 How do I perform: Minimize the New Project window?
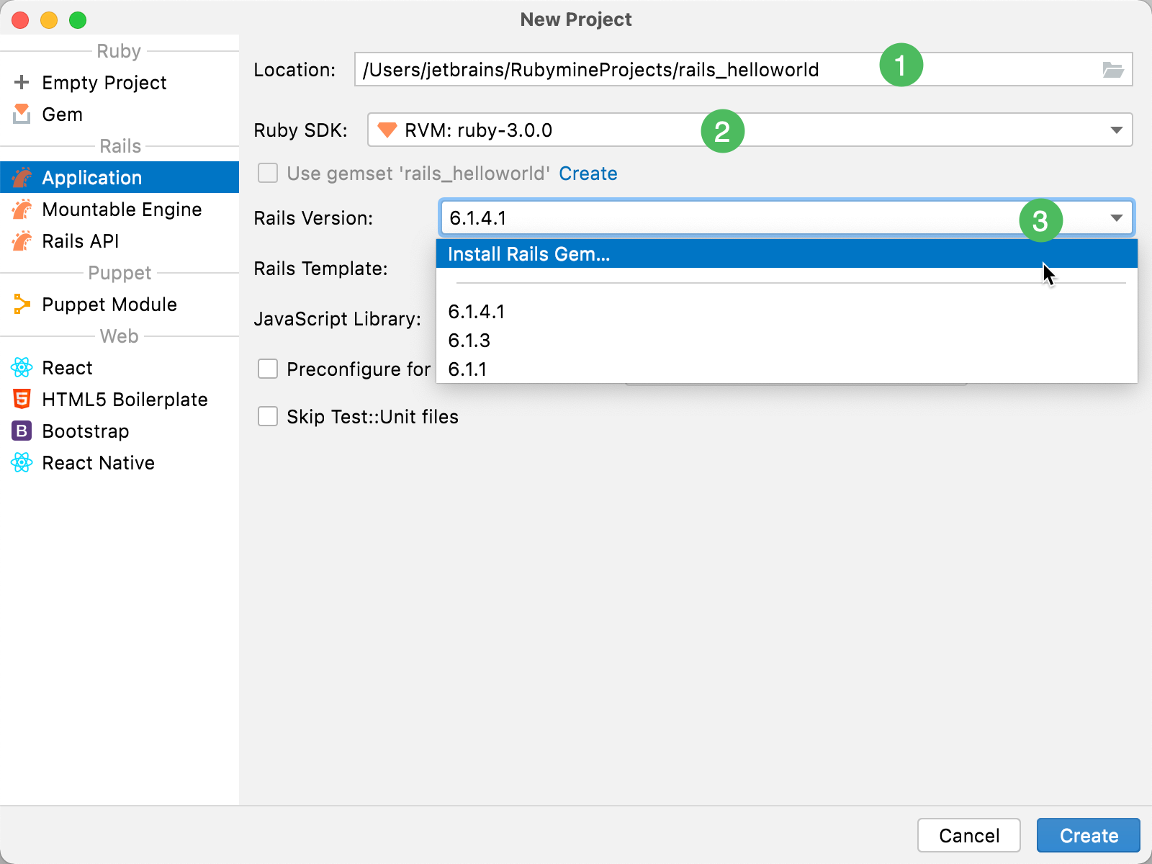[x=49, y=20]
